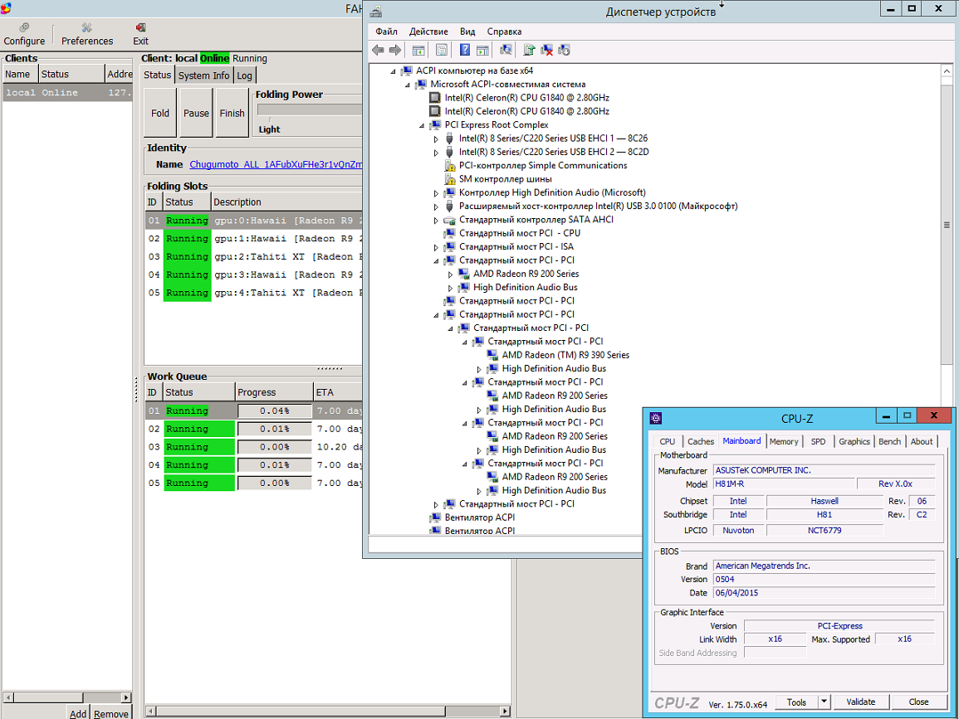Open the FAHControl Preferences icon
The image size is (959, 719).
coord(87,34)
